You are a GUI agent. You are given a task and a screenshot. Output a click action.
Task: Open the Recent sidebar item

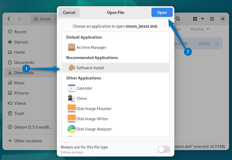(x=20, y=32)
